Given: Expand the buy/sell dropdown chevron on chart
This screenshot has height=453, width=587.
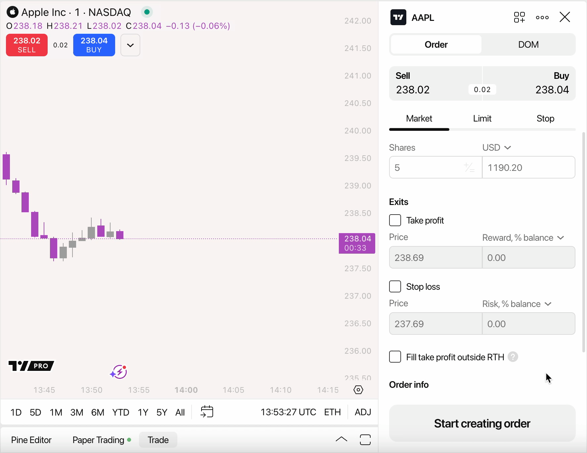Looking at the screenshot, I should [130, 45].
